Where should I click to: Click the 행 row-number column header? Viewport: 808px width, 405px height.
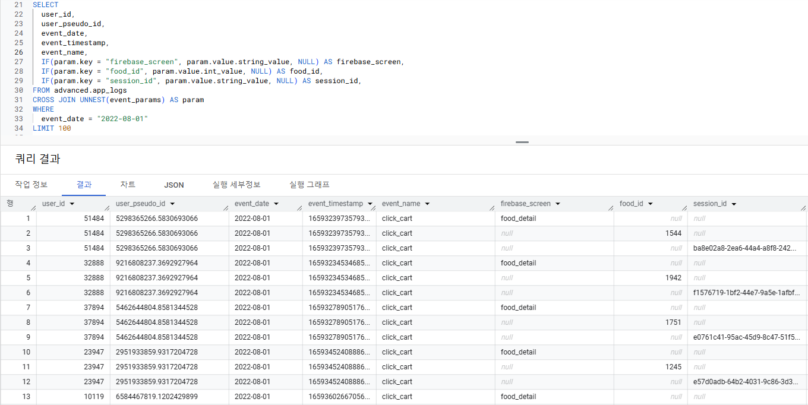point(10,203)
